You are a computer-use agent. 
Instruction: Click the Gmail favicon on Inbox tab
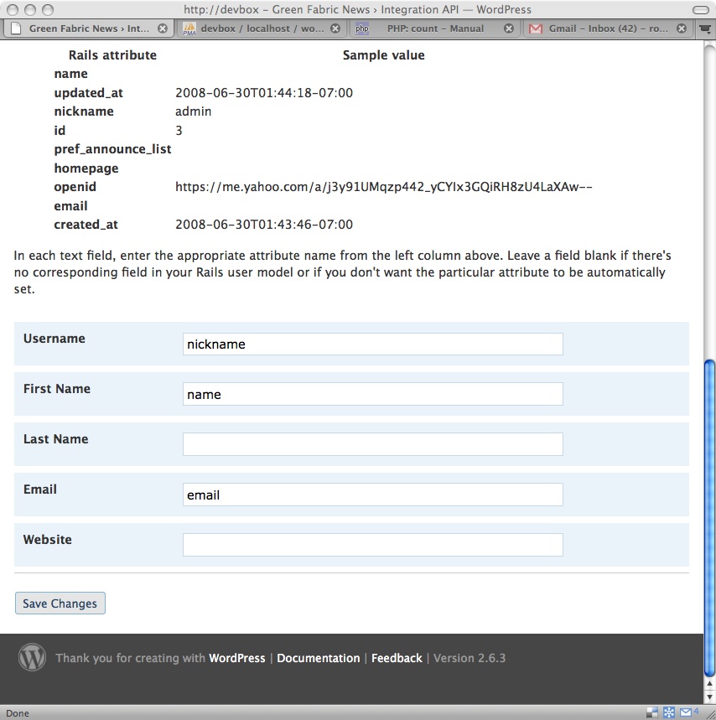536,29
